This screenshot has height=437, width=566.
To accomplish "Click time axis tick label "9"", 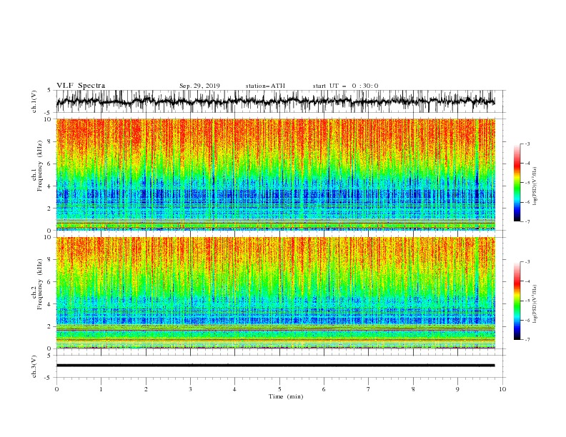I will coord(457,389).
